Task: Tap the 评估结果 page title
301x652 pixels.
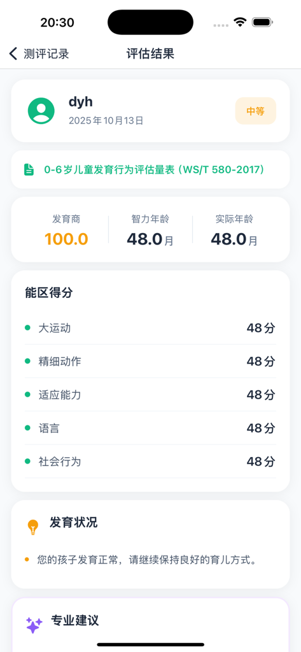Action: point(150,53)
